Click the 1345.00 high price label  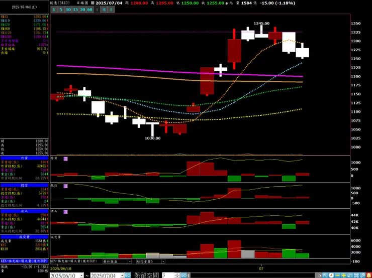click(x=261, y=24)
